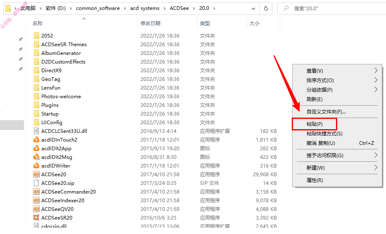Click the 9,078 KB size cell
Viewport: 386px width, 234px height.
click(x=266, y=200)
